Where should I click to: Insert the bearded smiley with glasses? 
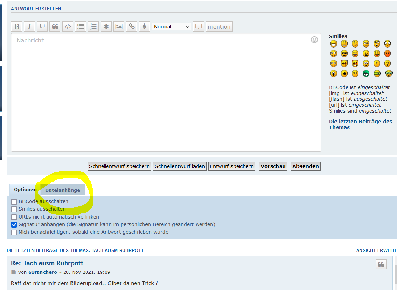click(389, 74)
